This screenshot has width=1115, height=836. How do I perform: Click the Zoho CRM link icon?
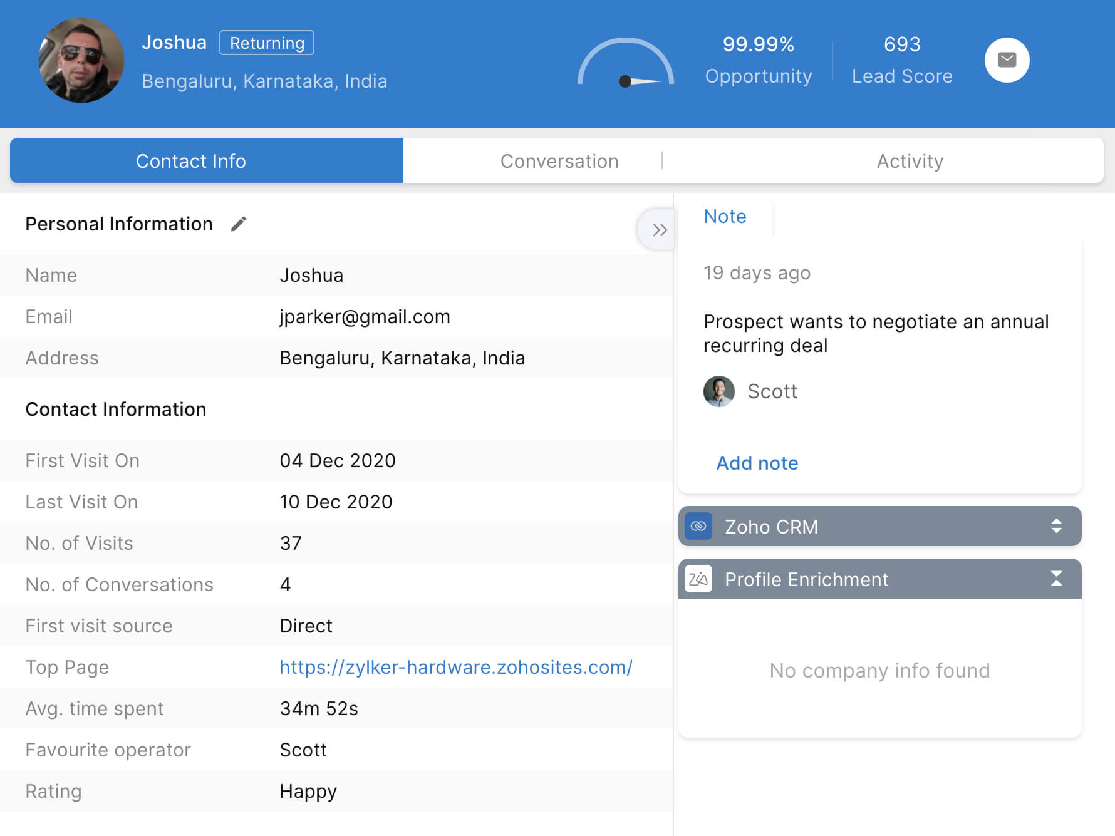coord(698,527)
